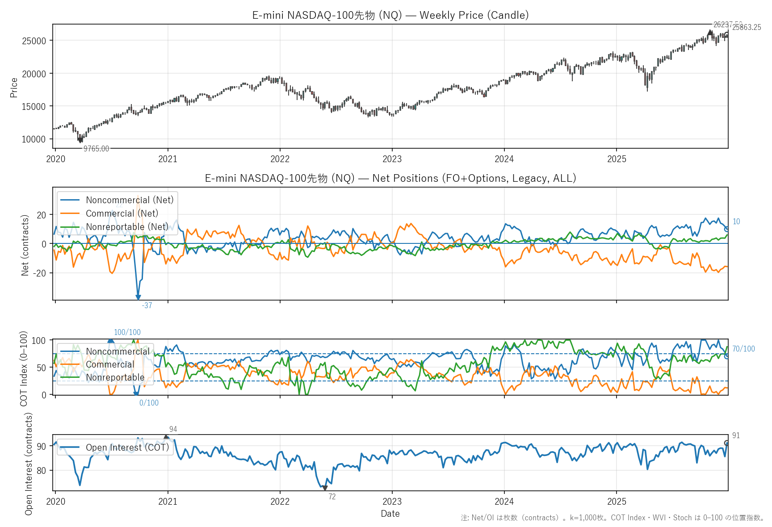The height and width of the screenshot is (527, 772).
Task: Click the price high triangle marker at 26237.50
Action: tap(710, 33)
